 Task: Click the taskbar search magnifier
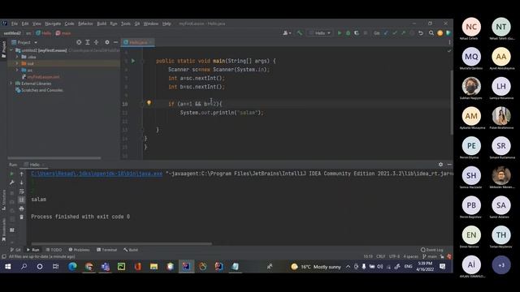pos(24,267)
